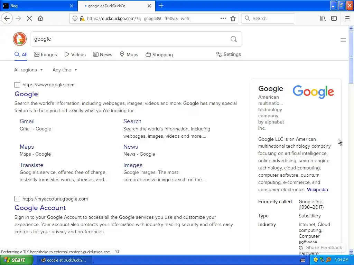Image resolution: width=354 pixels, height=265 pixels.
Task: Click the 'Subsidiary' type value
Action: [x=309, y=216]
